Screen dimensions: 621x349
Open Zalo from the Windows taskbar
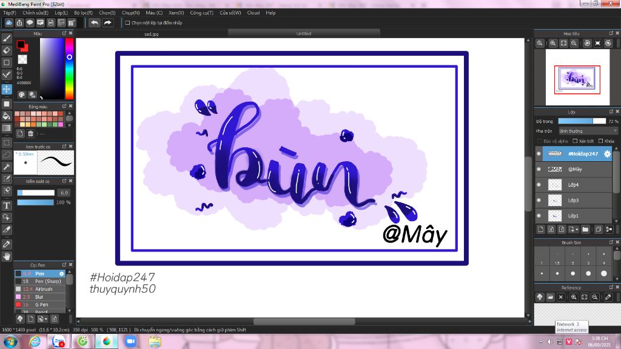point(59,341)
